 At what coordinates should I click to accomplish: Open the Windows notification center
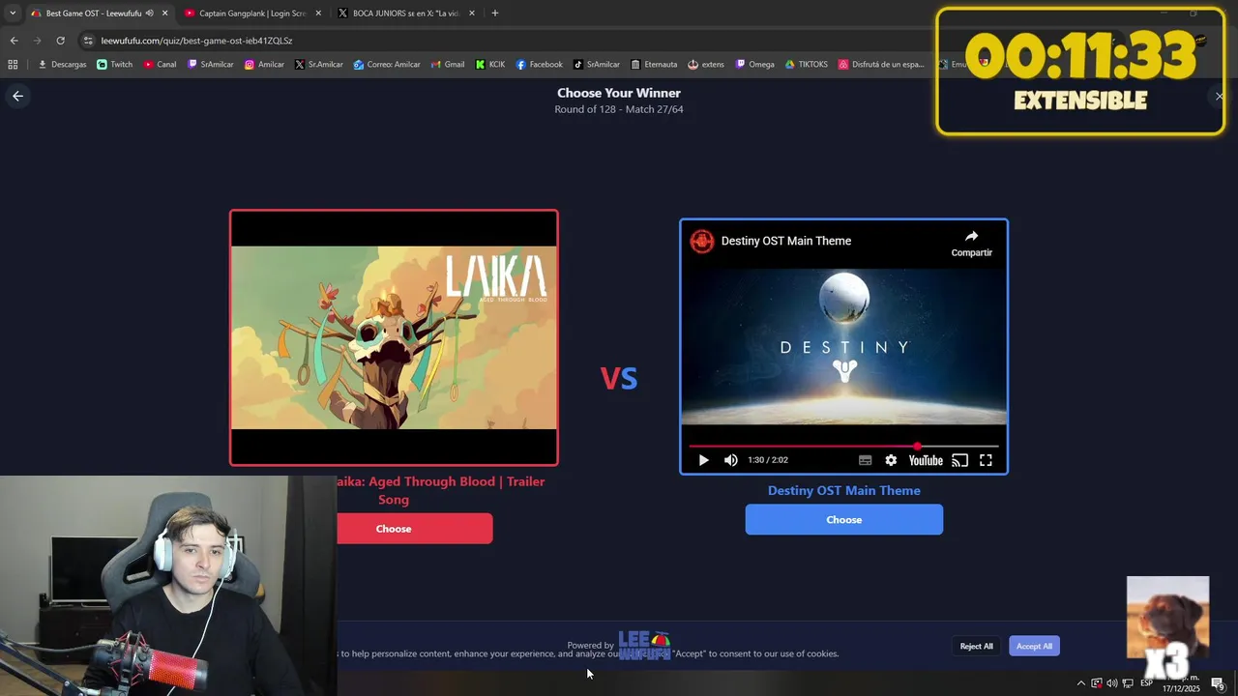[1218, 683]
